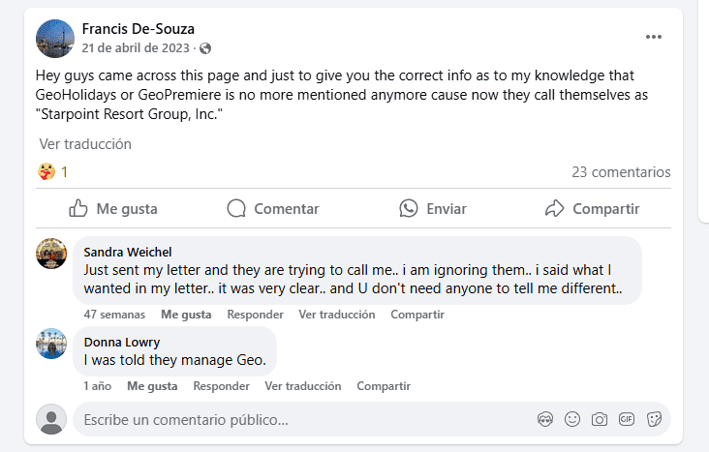709x452 pixels.
Task: Like the post with Me gusta
Action: pos(113,208)
